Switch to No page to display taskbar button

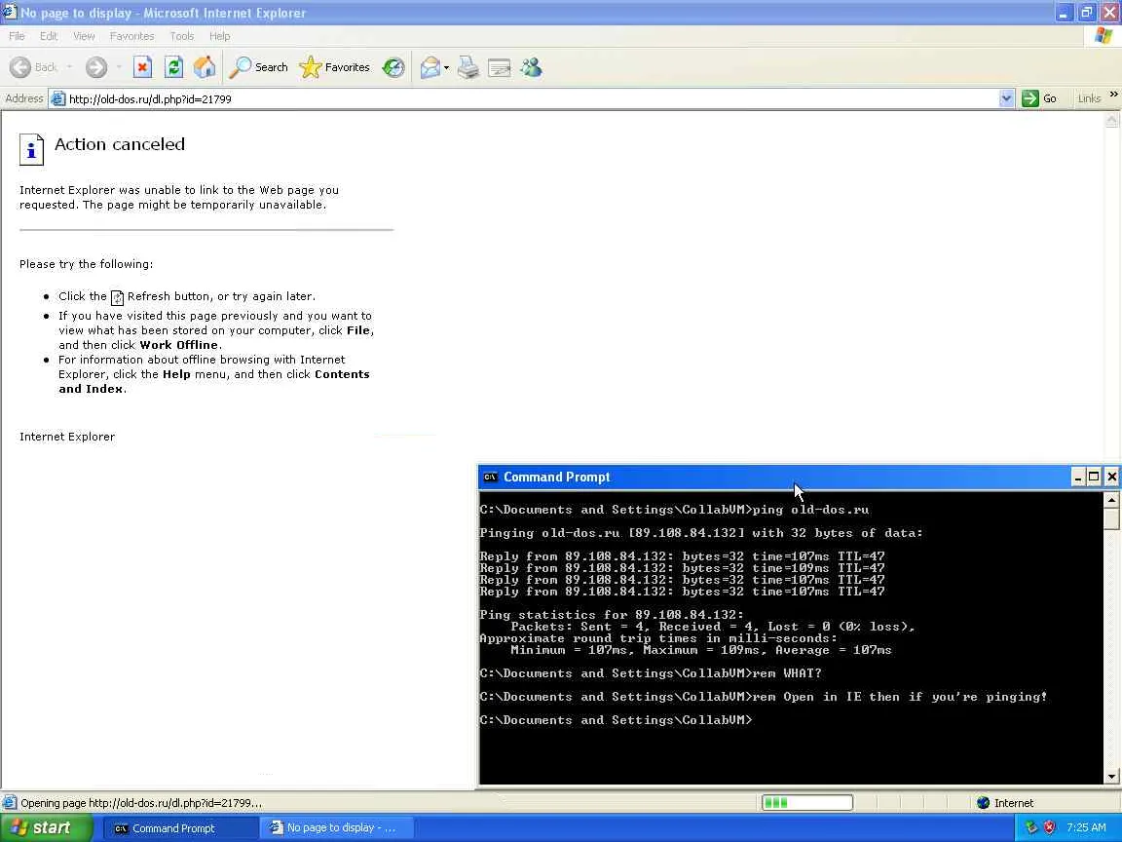(336, 828)
